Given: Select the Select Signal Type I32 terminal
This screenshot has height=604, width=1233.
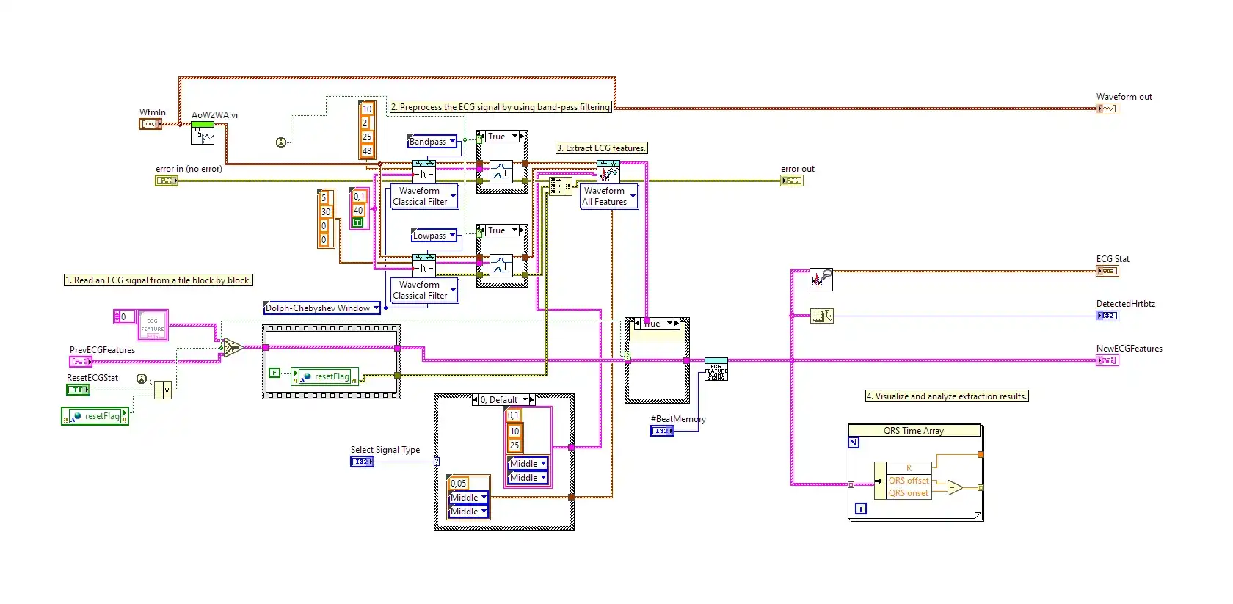Looking at the screenshot, I should tap(362, 462).
